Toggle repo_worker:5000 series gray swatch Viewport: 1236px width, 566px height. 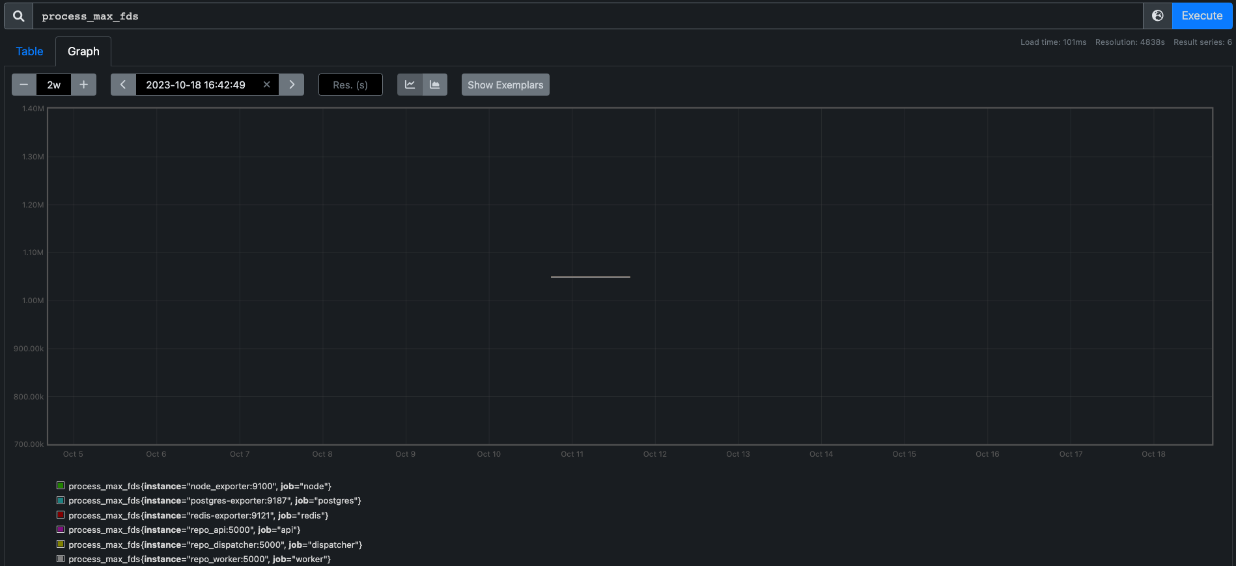pos(61,558)
